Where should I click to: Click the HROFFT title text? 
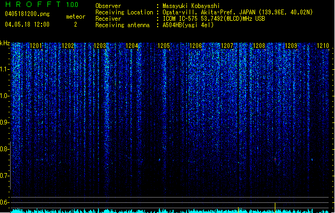click(33, 4)
